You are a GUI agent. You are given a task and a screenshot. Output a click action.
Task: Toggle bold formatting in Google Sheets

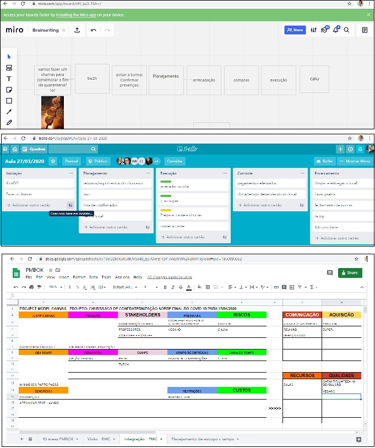[x=165, y=287]
